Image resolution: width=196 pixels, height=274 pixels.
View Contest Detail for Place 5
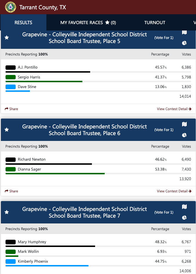(174, 109)
